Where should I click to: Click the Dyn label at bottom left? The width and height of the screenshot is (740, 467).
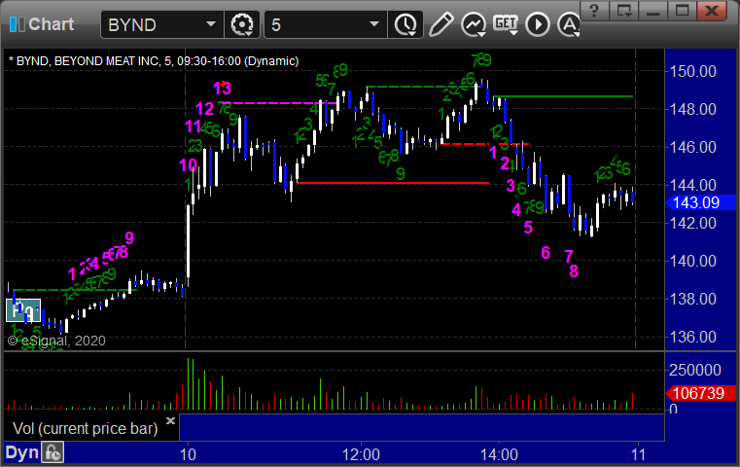(x=21, y=452)
